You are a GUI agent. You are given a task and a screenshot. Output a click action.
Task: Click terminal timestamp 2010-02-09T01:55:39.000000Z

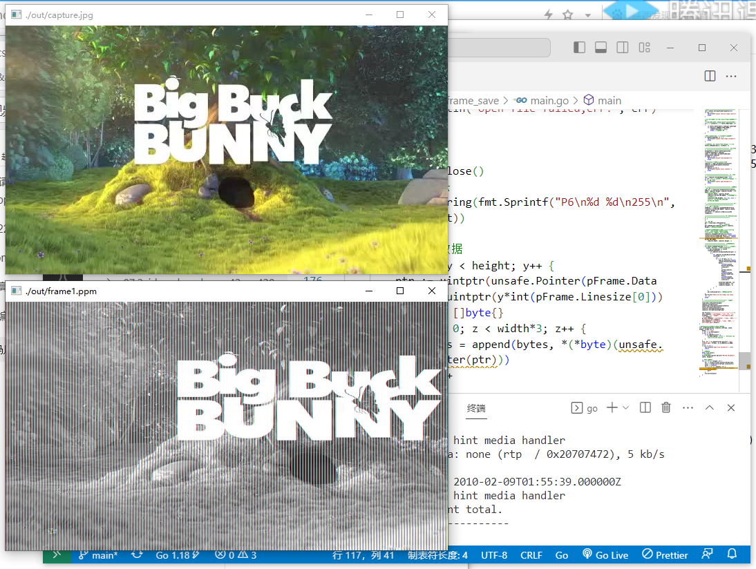tap(537, 482)
